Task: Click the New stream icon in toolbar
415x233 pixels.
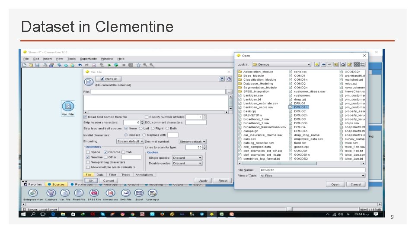Action: coord(24,65)
